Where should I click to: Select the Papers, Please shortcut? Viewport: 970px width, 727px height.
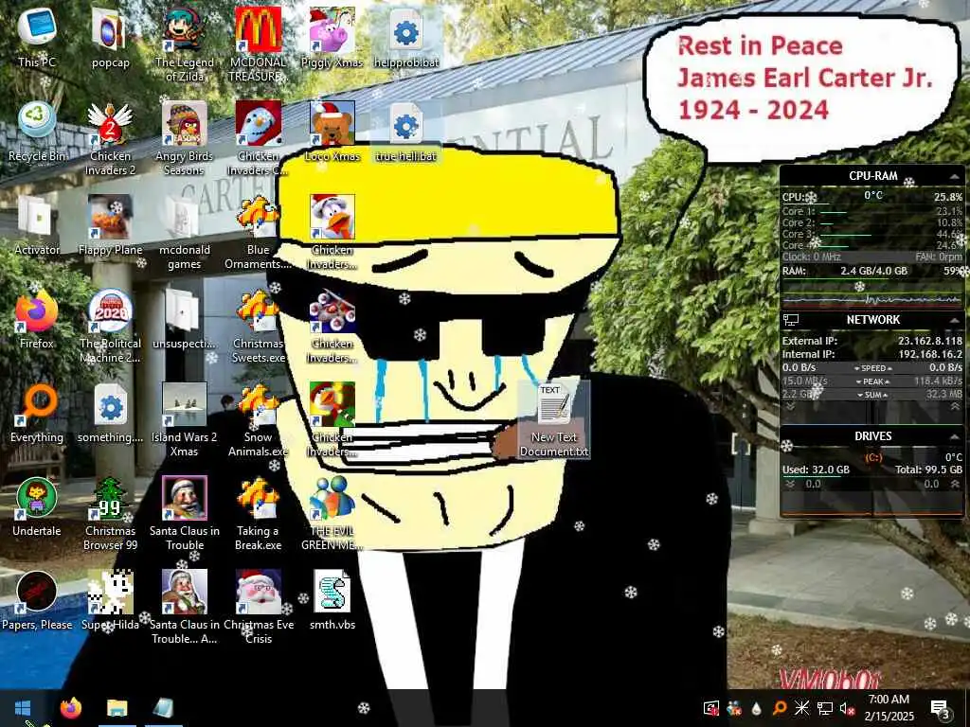point(37,601)
